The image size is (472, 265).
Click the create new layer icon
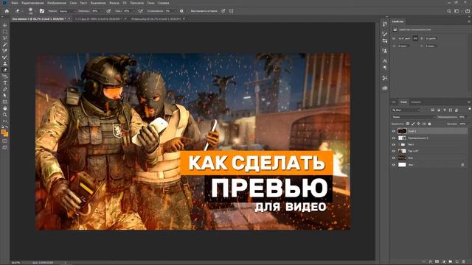(457, 262)
